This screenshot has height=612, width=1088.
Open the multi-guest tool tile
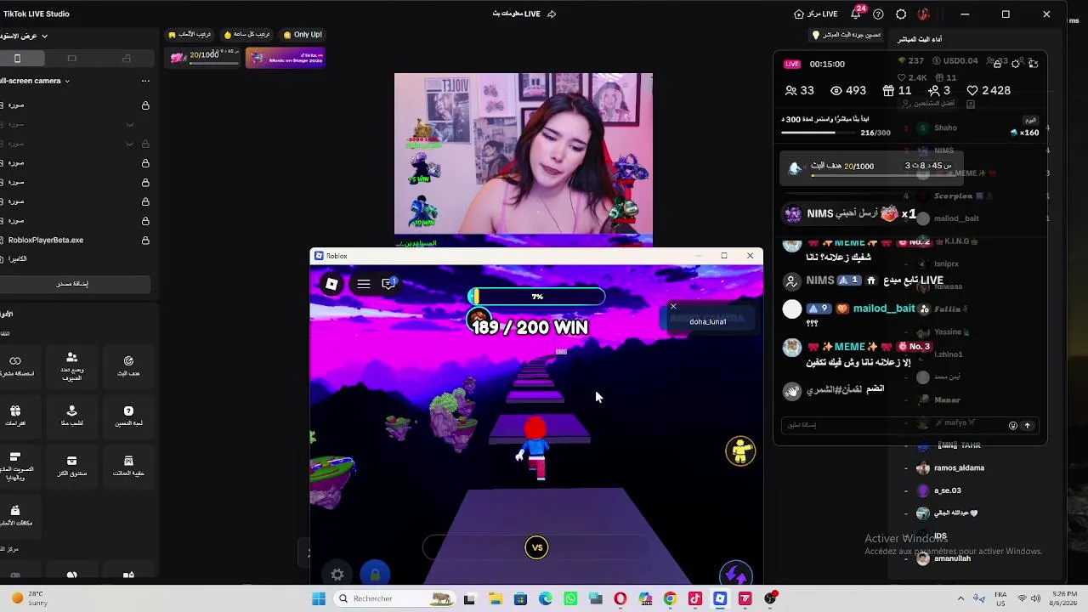pyautogui.click(x=71, y=365)
